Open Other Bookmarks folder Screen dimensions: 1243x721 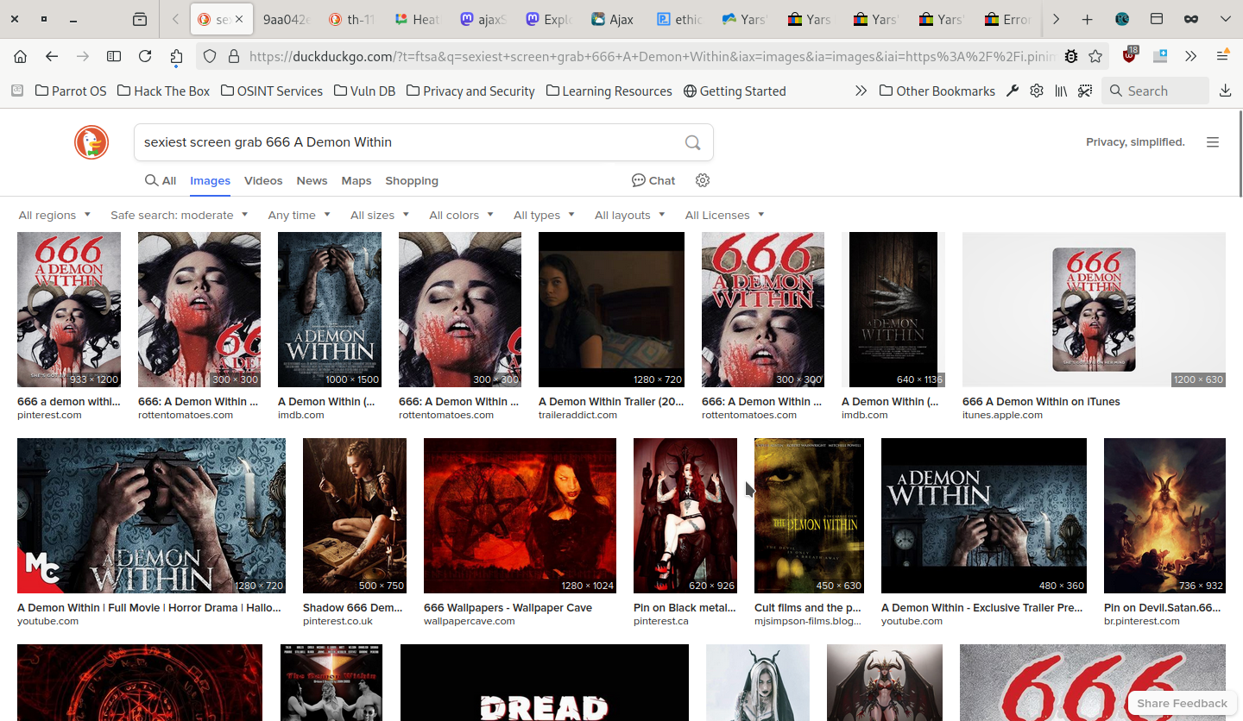[937, 91]
